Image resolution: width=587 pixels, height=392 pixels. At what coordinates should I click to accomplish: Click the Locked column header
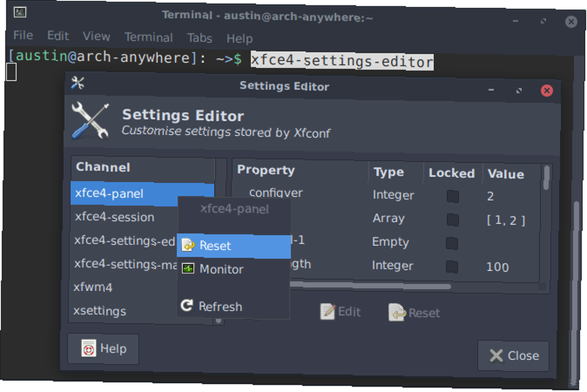point(452,173)
